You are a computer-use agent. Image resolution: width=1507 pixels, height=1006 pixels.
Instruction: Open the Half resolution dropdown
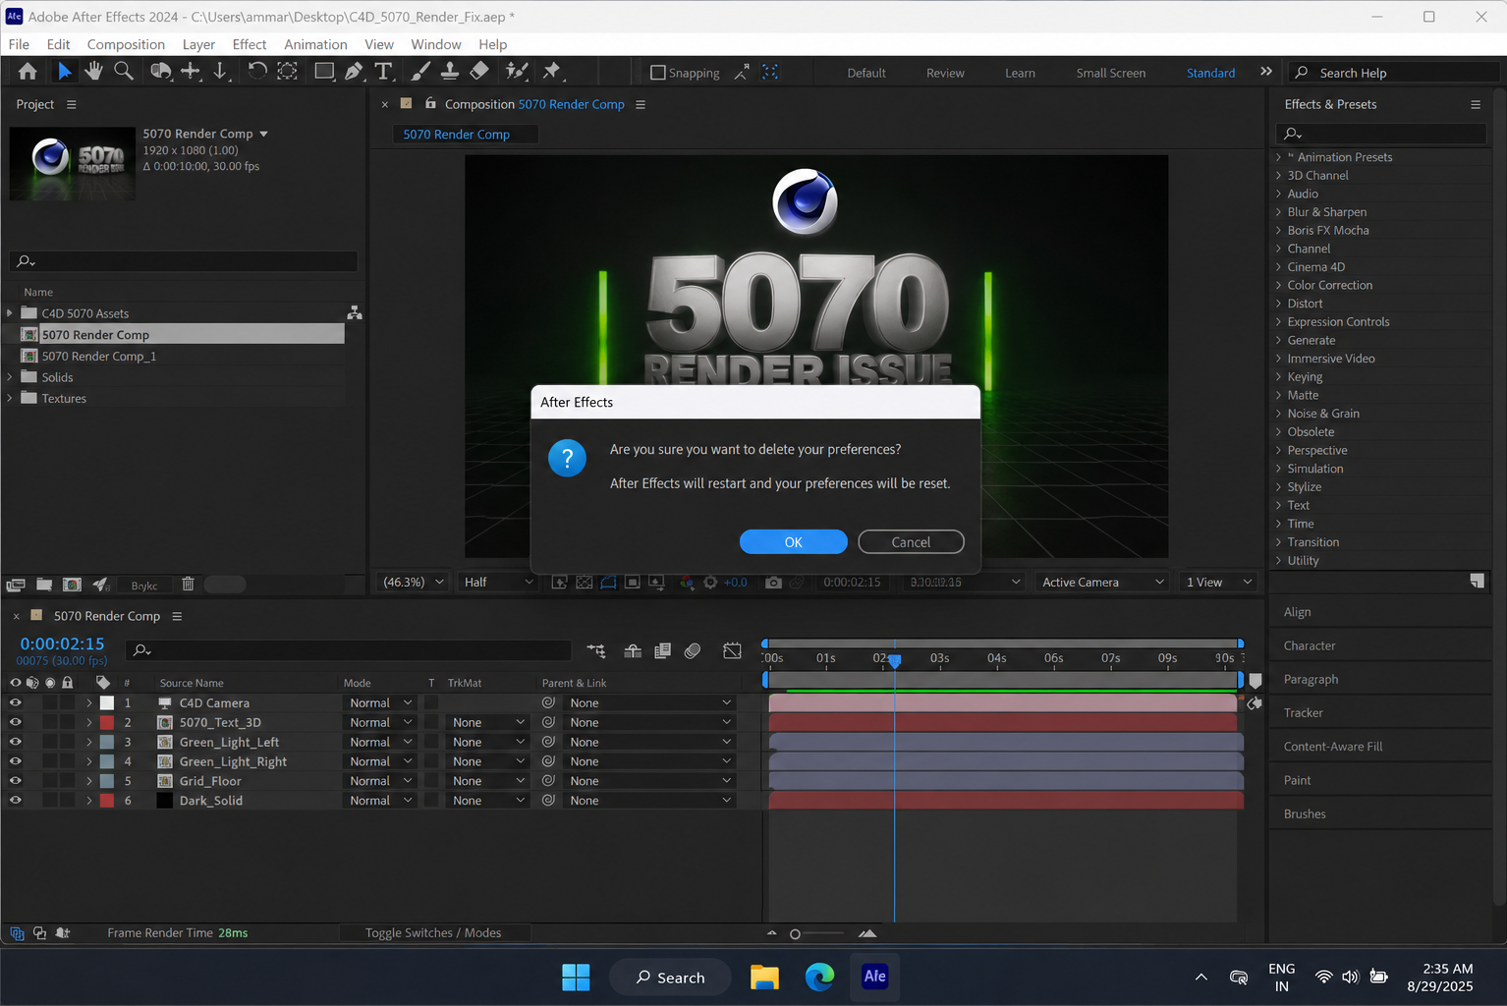pos(498,583)
